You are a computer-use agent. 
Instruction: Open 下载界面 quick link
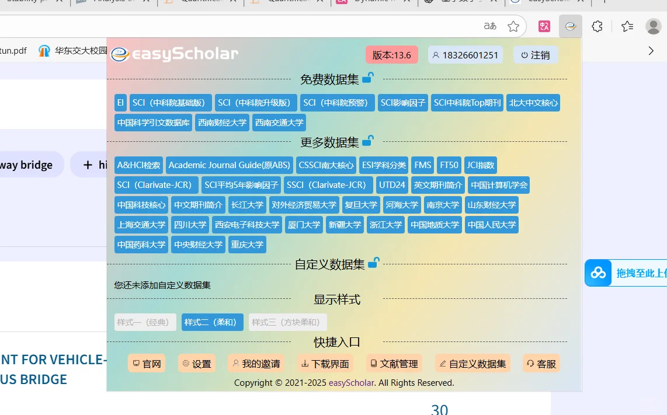point(325,364)
